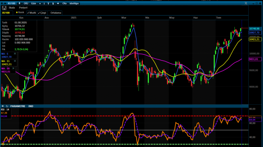
Task: Click the down arrow icon after XU100
Action: [x=20, y=3]
